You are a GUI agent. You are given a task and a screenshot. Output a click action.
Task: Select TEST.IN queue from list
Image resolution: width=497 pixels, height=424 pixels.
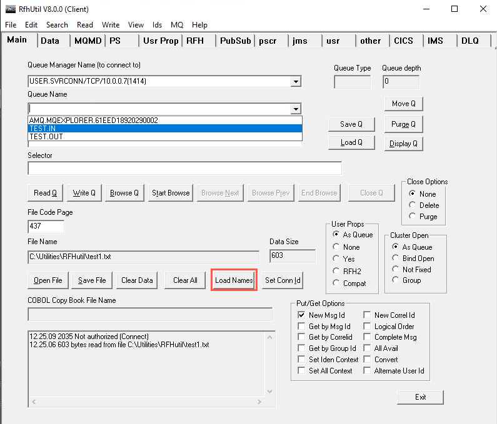[x=165, y=129]
